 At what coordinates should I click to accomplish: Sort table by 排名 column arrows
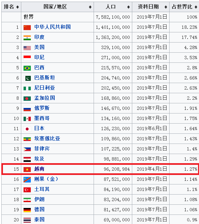[x=17, y=7]
